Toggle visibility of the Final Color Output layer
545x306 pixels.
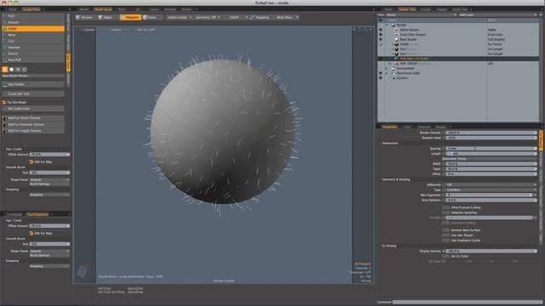coord(381,35)
